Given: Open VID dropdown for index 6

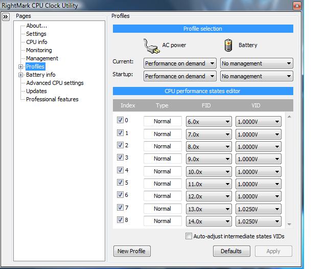Looking at the screenshot, I should coord(259,196).
